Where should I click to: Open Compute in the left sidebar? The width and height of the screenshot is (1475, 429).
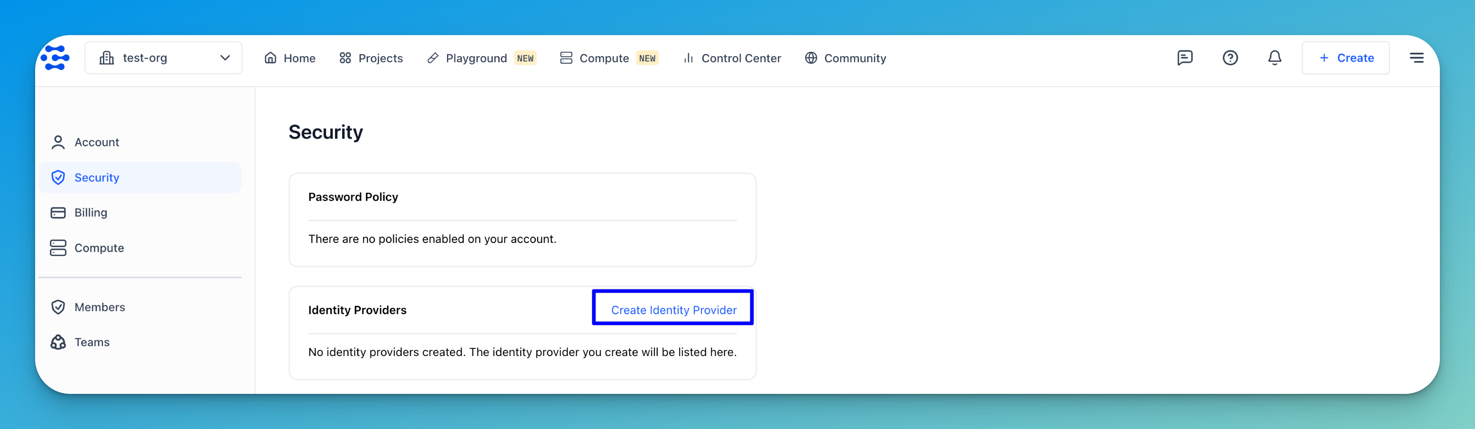click(x=140, y=248)
